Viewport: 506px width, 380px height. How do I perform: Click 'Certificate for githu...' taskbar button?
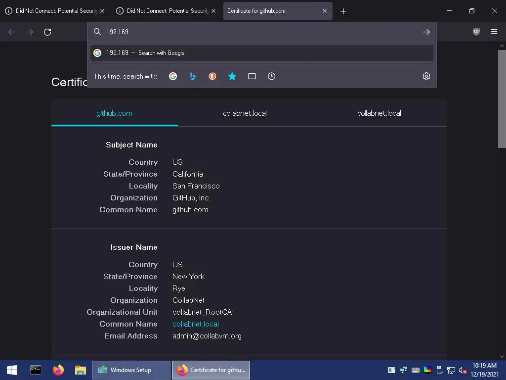[211, 370]
